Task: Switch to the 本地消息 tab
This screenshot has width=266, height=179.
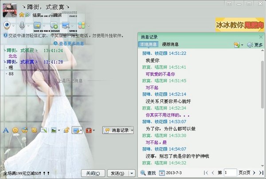Action: 148,44
